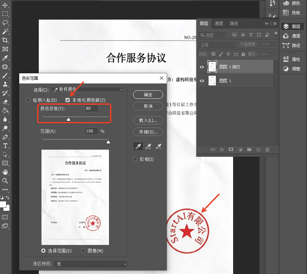The height and width of the screenshot is (274, 307).
Task: Select the Clone Stamp tool
Action: 5,84
